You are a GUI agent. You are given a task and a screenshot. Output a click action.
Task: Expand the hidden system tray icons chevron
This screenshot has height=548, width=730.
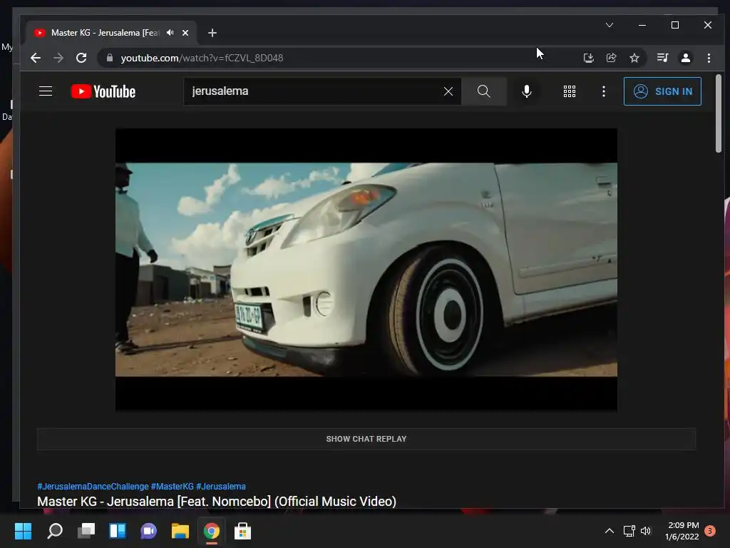pos(609,531)
